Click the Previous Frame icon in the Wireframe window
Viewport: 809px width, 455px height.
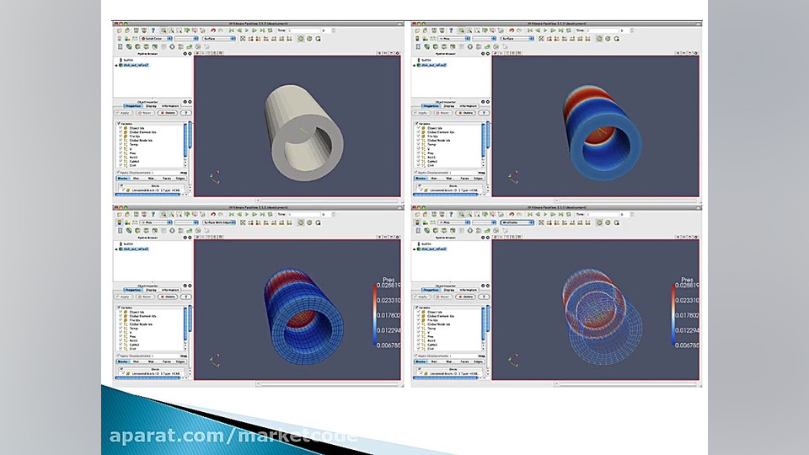point(537,214)
